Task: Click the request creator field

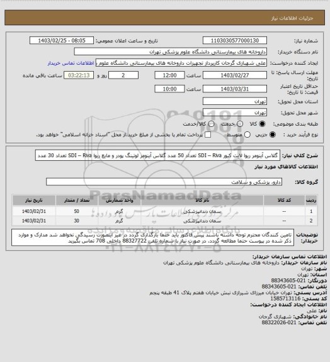Action: pyautogui.click(x=181, y=63)
